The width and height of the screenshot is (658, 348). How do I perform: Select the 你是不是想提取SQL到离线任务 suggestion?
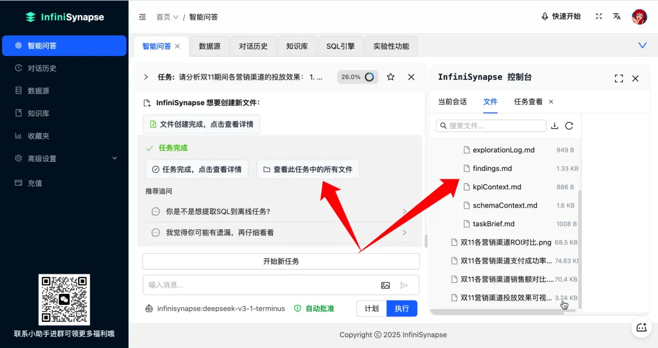[279, 211]
